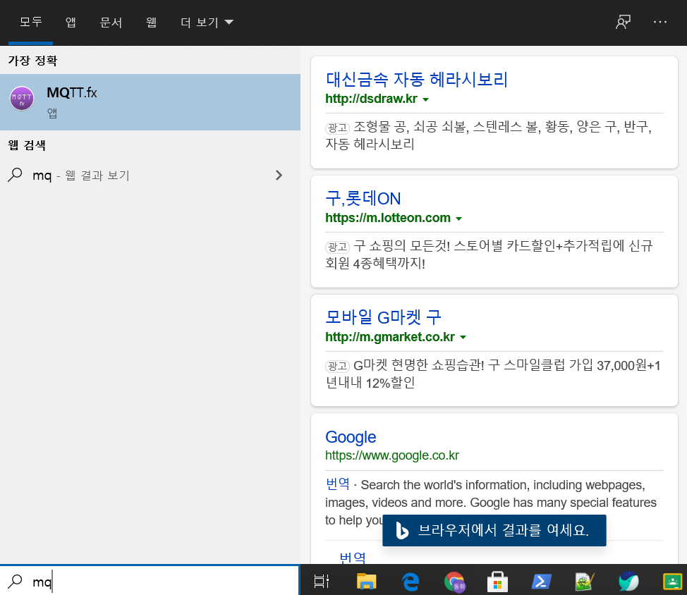Open Notepad++ from taskbar
The image size is (687, 595).
click(x=585, y=581)
